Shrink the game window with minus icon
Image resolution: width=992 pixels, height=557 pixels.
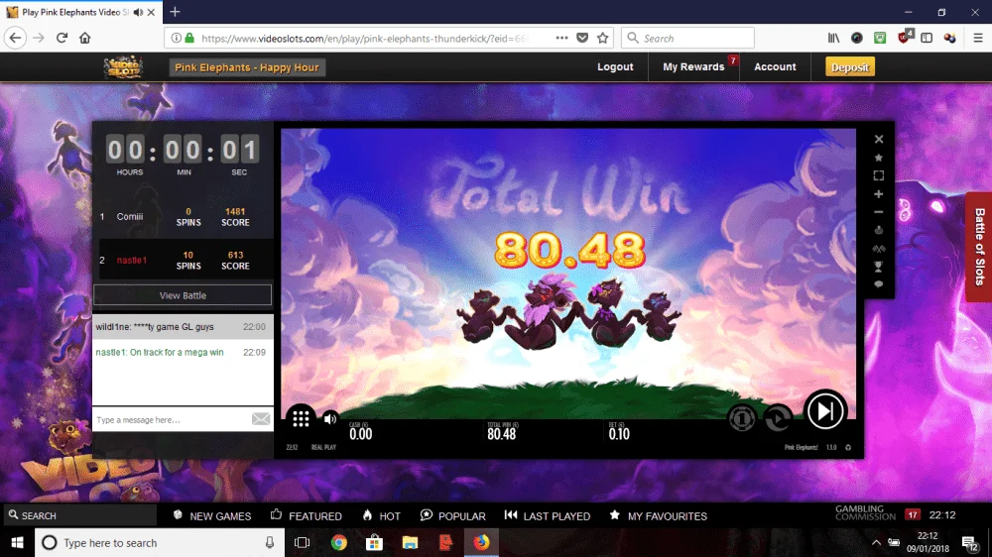tap(879, 212)
